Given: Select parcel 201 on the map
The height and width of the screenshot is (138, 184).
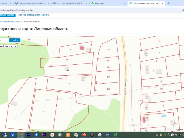Looking at the screenshot, I should tap(109, 49).
